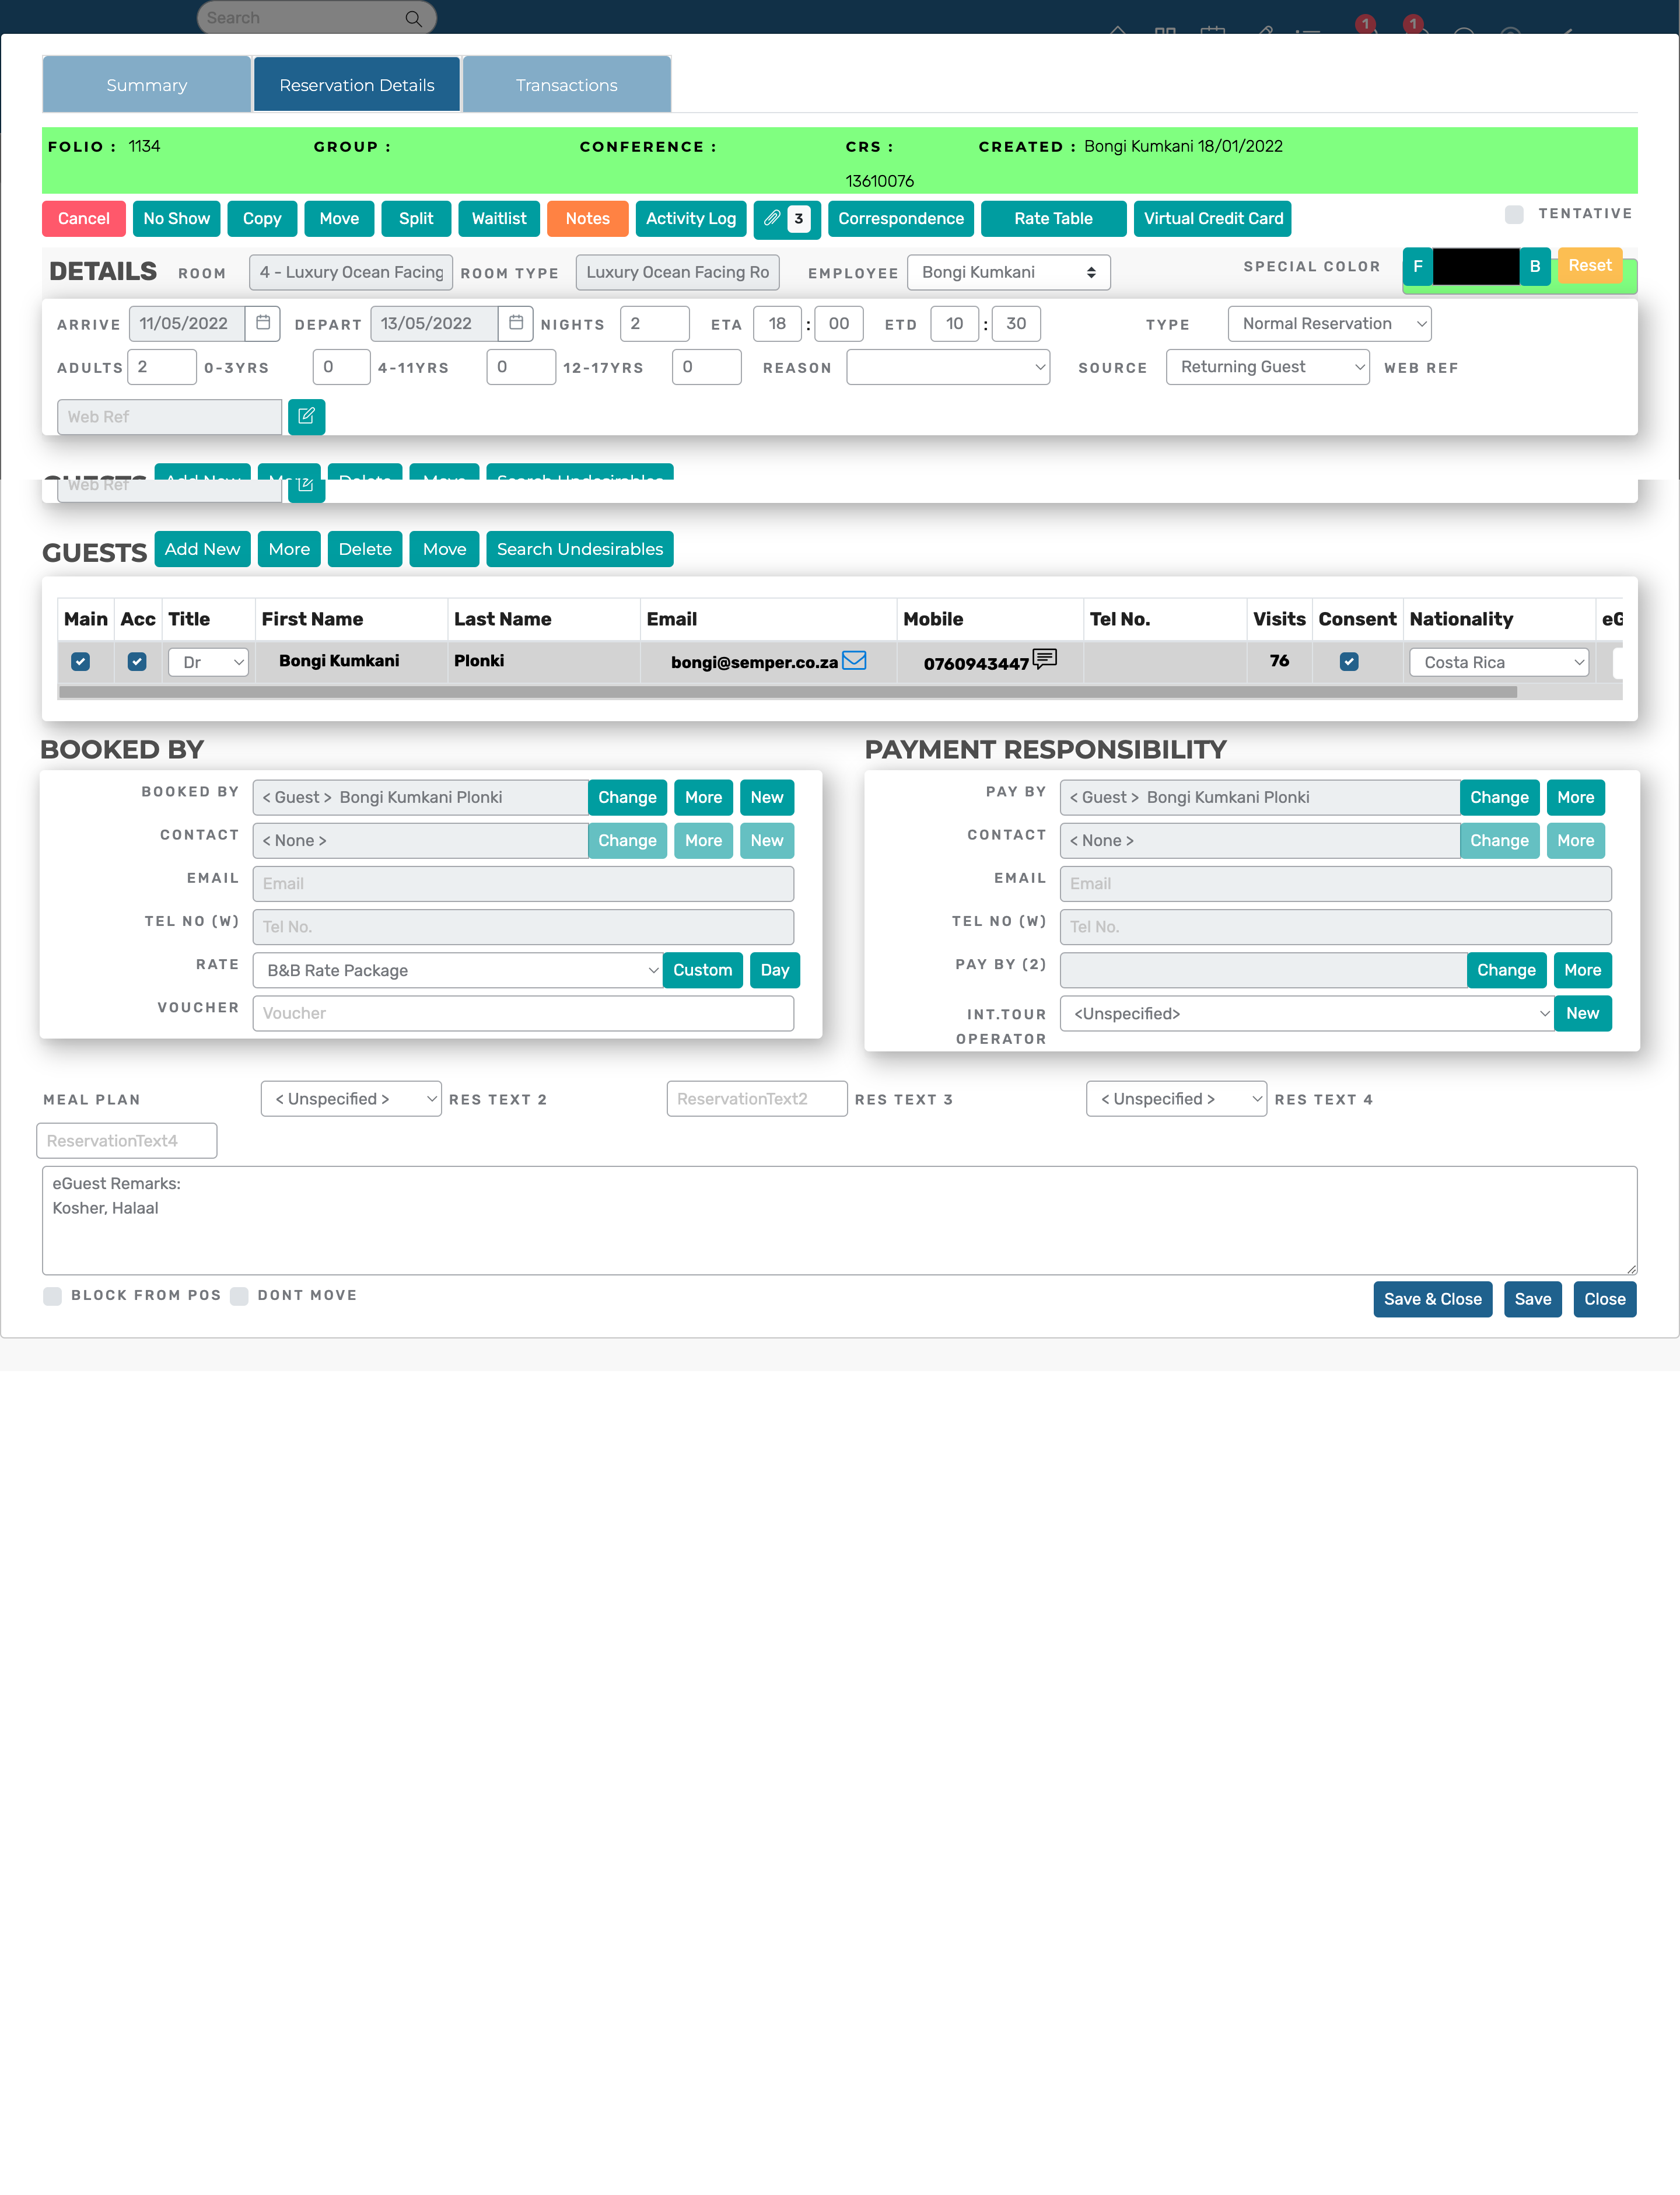Switch to the Transactions tab
Image resolution: width=1680 pixels, height=2195 pixels.
coord(566,84)
